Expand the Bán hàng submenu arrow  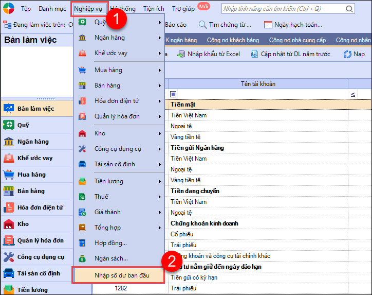coord(160,85)
